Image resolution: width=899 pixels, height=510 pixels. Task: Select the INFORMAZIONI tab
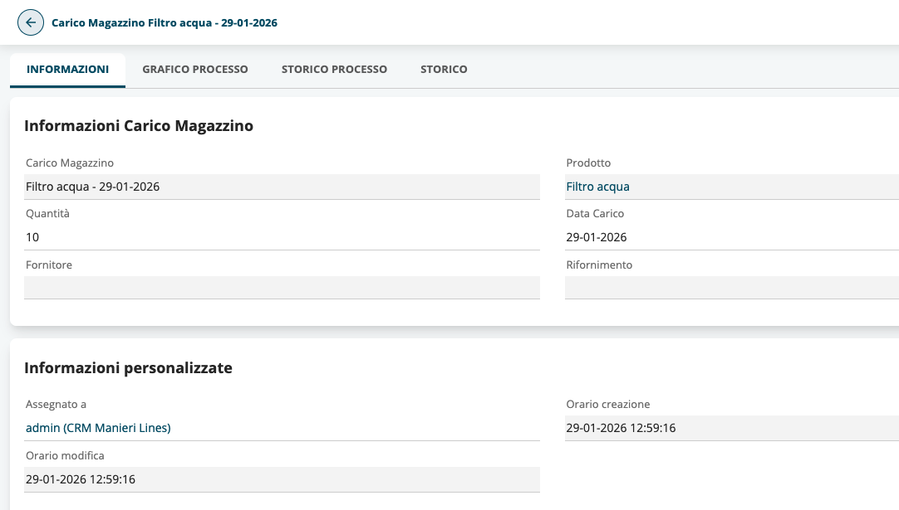[x=67, y=70]
